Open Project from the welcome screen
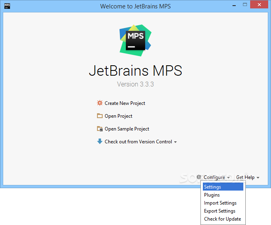The width and height of the screenshot is (271, 225). [118, 116]
